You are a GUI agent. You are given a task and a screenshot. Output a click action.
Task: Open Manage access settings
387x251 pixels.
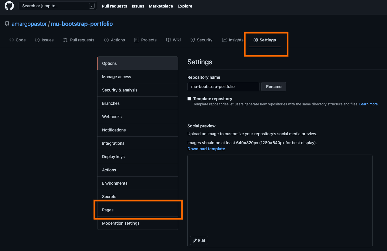138,77
